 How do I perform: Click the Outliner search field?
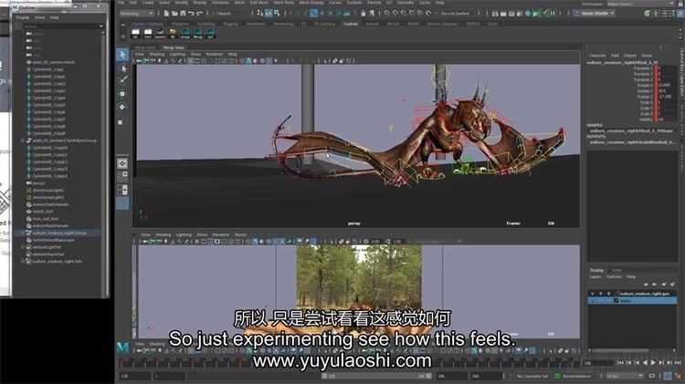coord(61,26)
